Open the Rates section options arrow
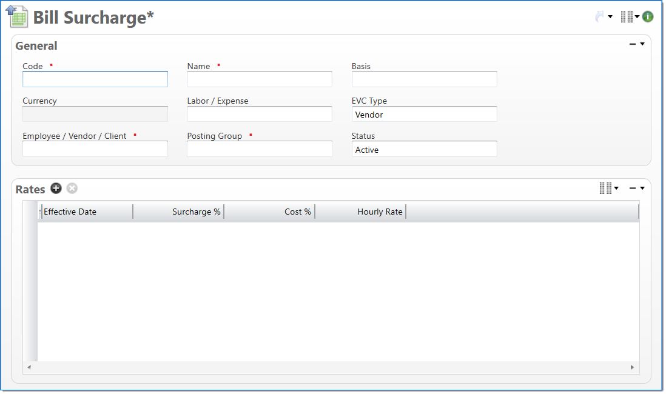The height and width of the screenshot is (394, 666). [642, 189]
